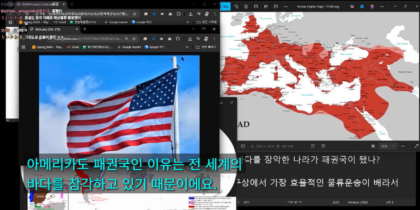Open profile avatar in front Chrome toolbar
420x210 pixels.
[x=206, y=39]
